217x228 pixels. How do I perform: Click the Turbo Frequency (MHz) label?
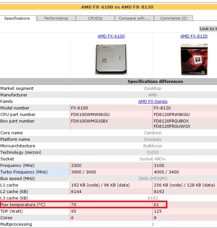click(24, 172)
